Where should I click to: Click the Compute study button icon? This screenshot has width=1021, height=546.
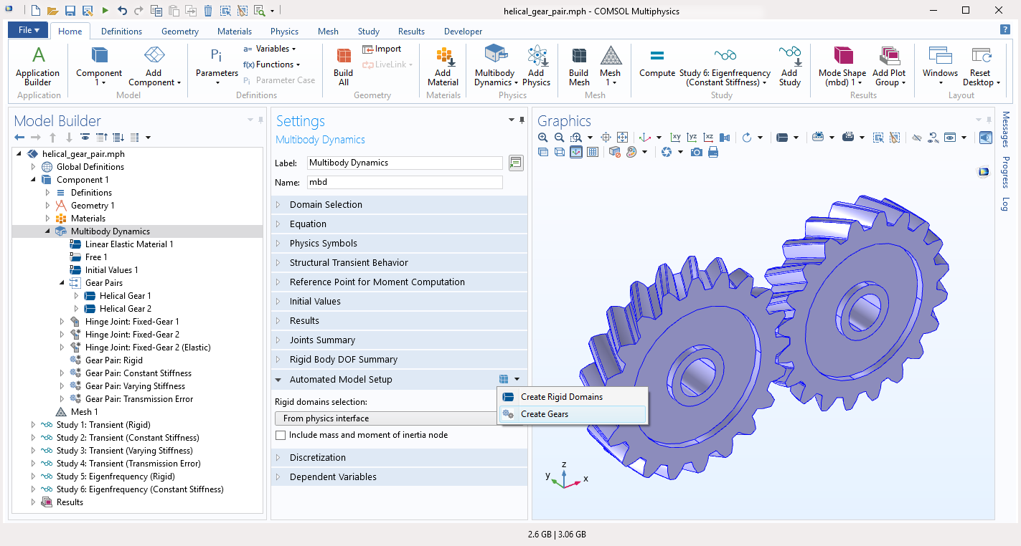(657, 57)
